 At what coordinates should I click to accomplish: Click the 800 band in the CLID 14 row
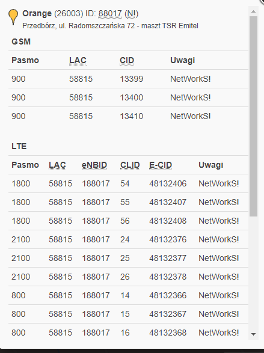(x=19, y=296)
